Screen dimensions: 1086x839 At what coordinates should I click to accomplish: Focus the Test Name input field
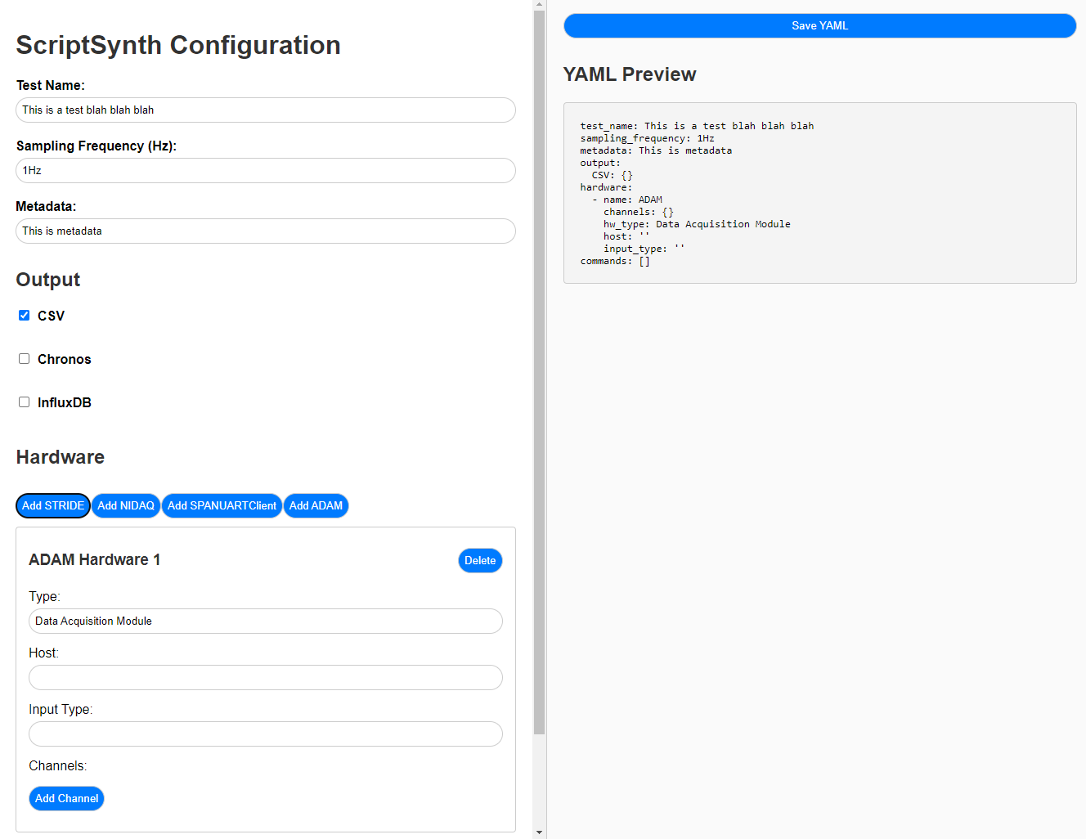(266, 110)
